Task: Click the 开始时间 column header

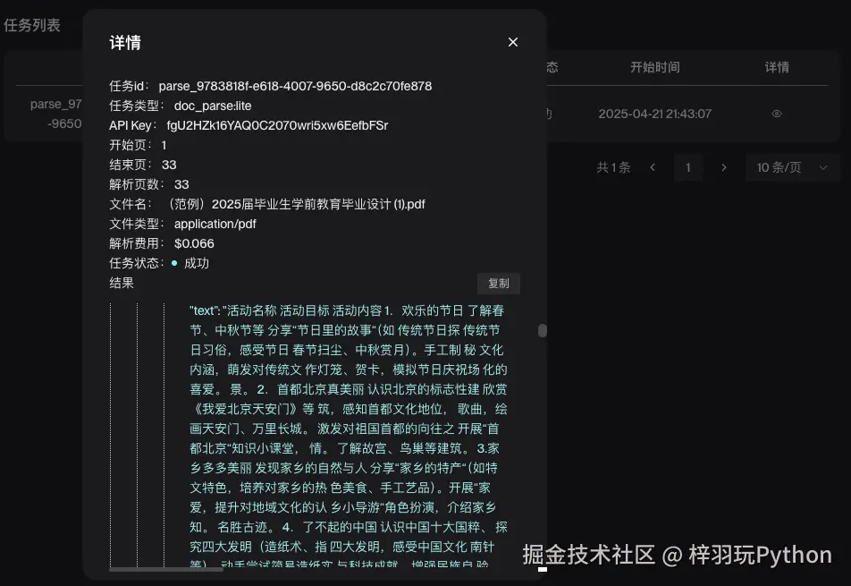Action: [x=654, y=67]
